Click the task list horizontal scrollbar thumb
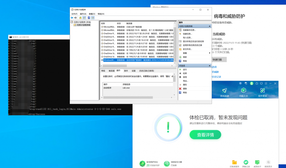 (115, 66)
